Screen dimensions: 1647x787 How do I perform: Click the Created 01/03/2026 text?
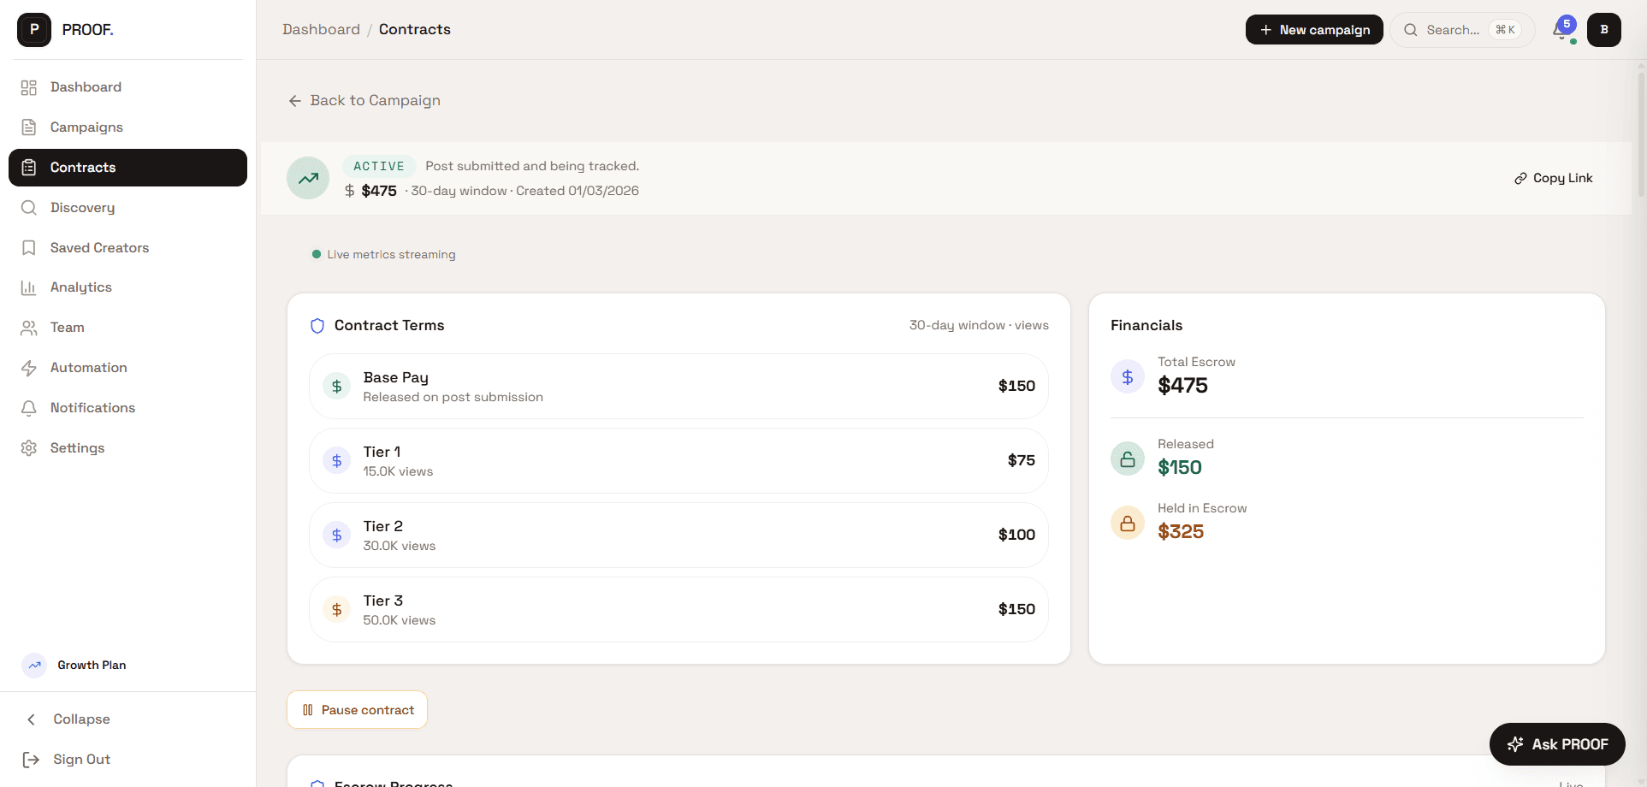point(578,191)
